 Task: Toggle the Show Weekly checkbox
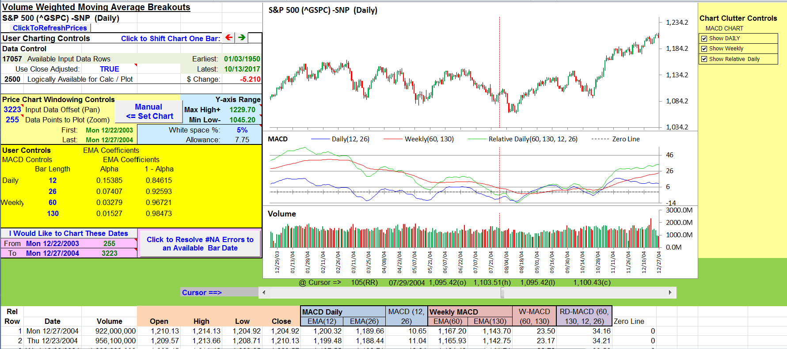704,49
